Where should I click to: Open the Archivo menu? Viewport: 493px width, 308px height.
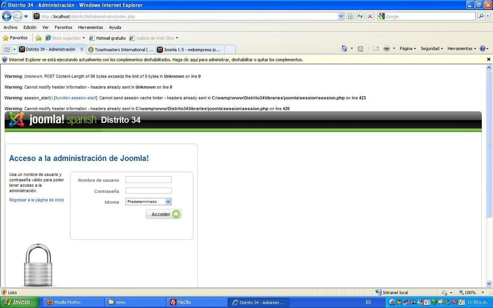tap(10, 27)
